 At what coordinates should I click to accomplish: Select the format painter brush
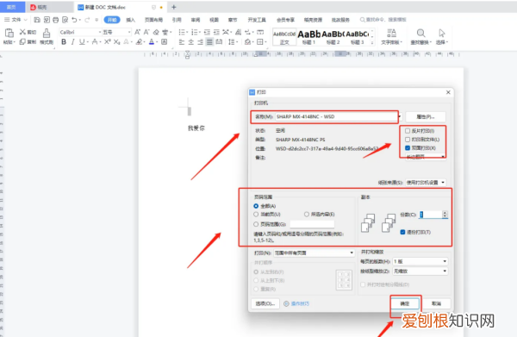(x=47, y=34)
